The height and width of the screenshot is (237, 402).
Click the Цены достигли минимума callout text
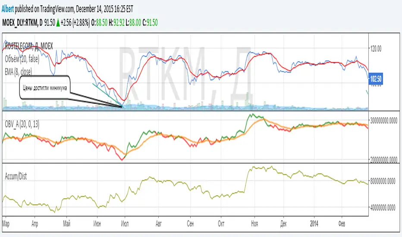[x=44, y=88]
